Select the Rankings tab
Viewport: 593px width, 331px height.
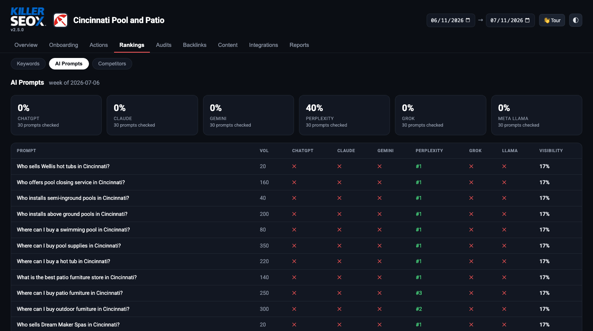point(132,45)
